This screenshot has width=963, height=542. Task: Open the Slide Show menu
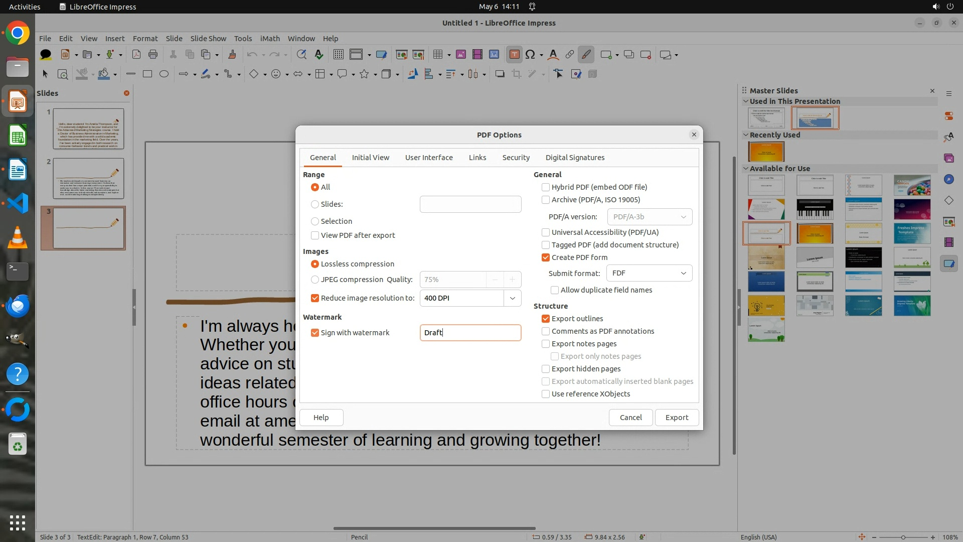(x=208, y=38)
